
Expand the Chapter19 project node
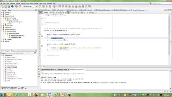pyautogui.click(x=1, y=12)
